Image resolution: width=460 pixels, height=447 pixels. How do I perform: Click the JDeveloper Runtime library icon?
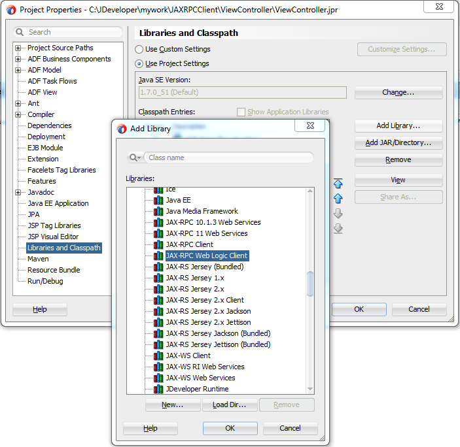[x=158, y=389]
